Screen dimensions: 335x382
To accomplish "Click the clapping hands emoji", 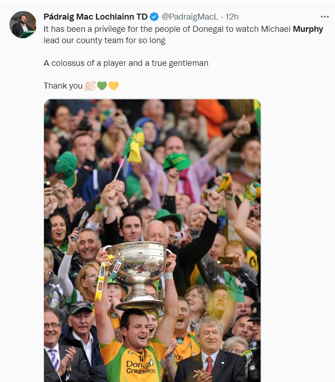I will 90,86.
